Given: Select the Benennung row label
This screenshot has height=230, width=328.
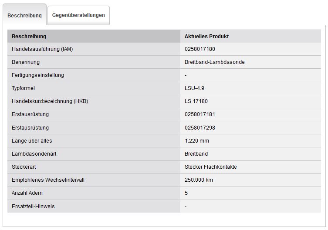Looking at the screenshot, I should 26,62.
